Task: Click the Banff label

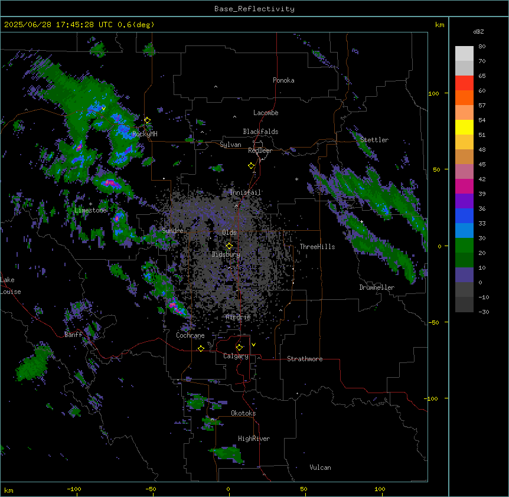Action: tap(73, 335)
